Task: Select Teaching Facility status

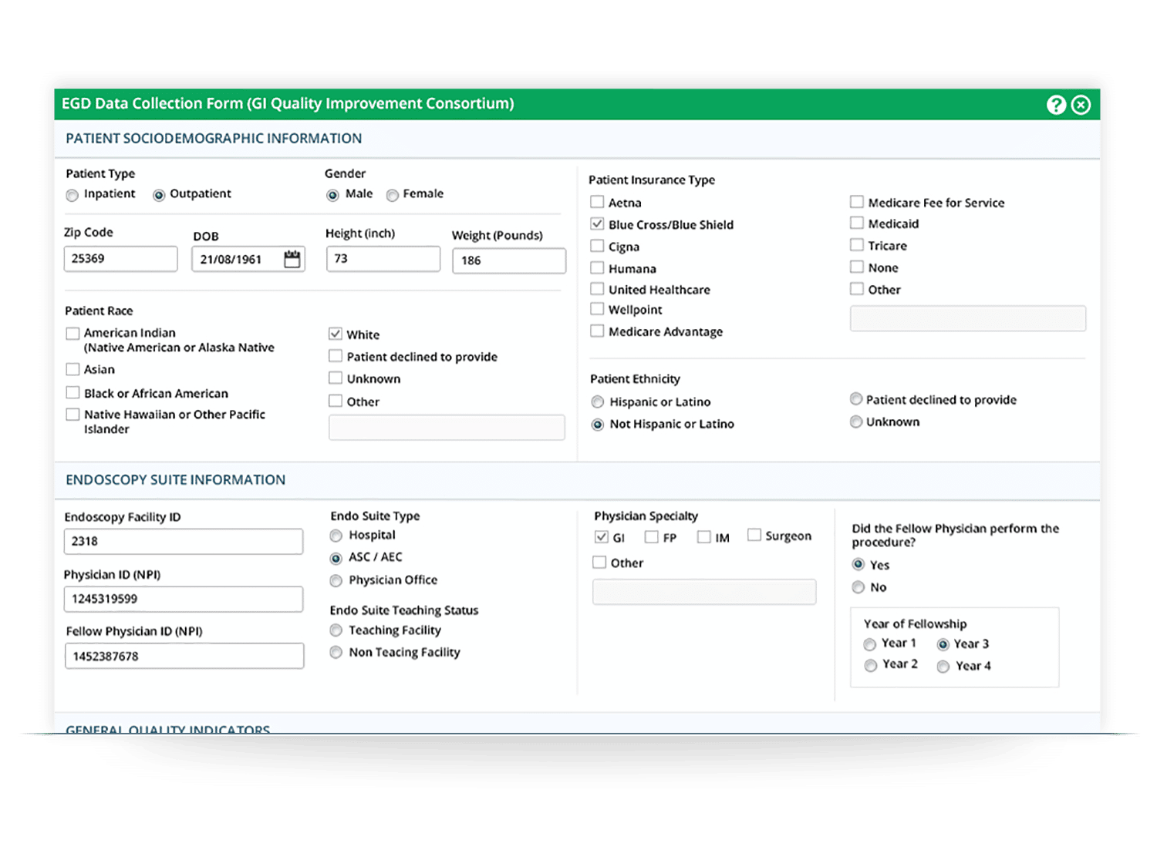Action: click(x=336, y=630)
